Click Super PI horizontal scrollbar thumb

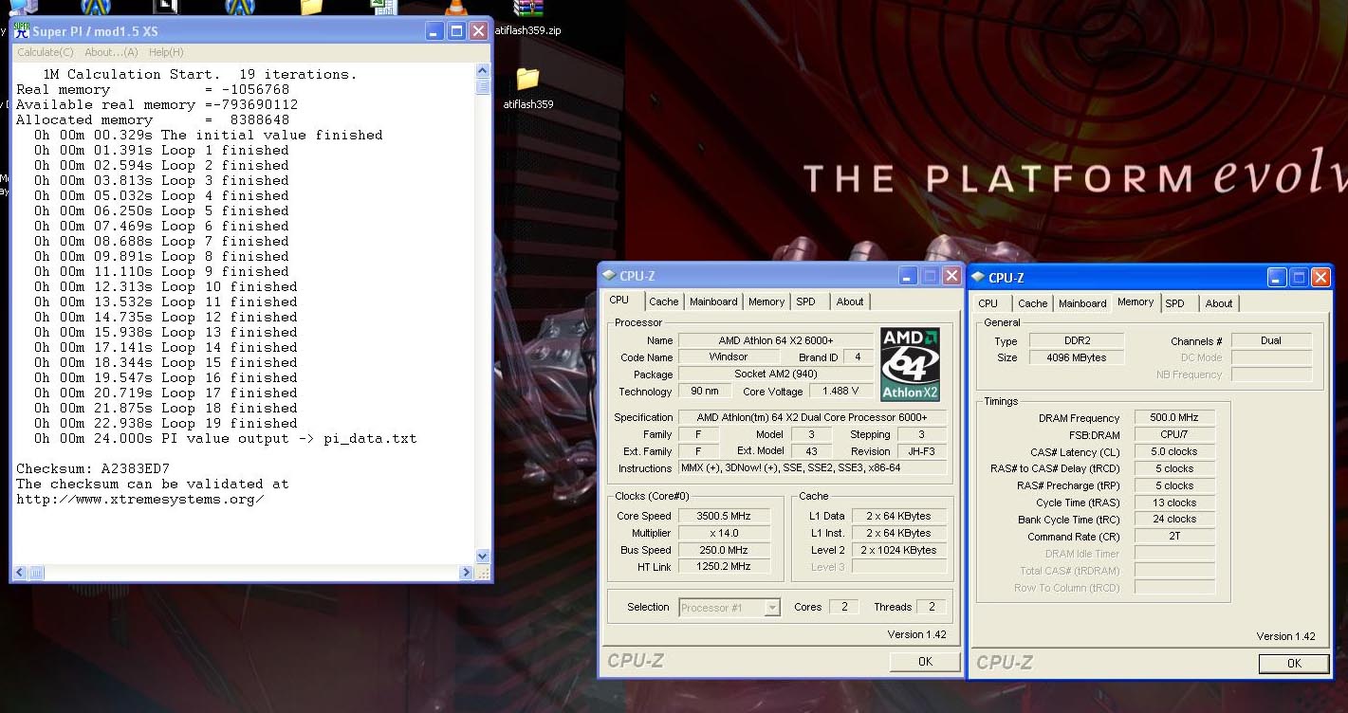pyautogui.click(x=36, y=573)
